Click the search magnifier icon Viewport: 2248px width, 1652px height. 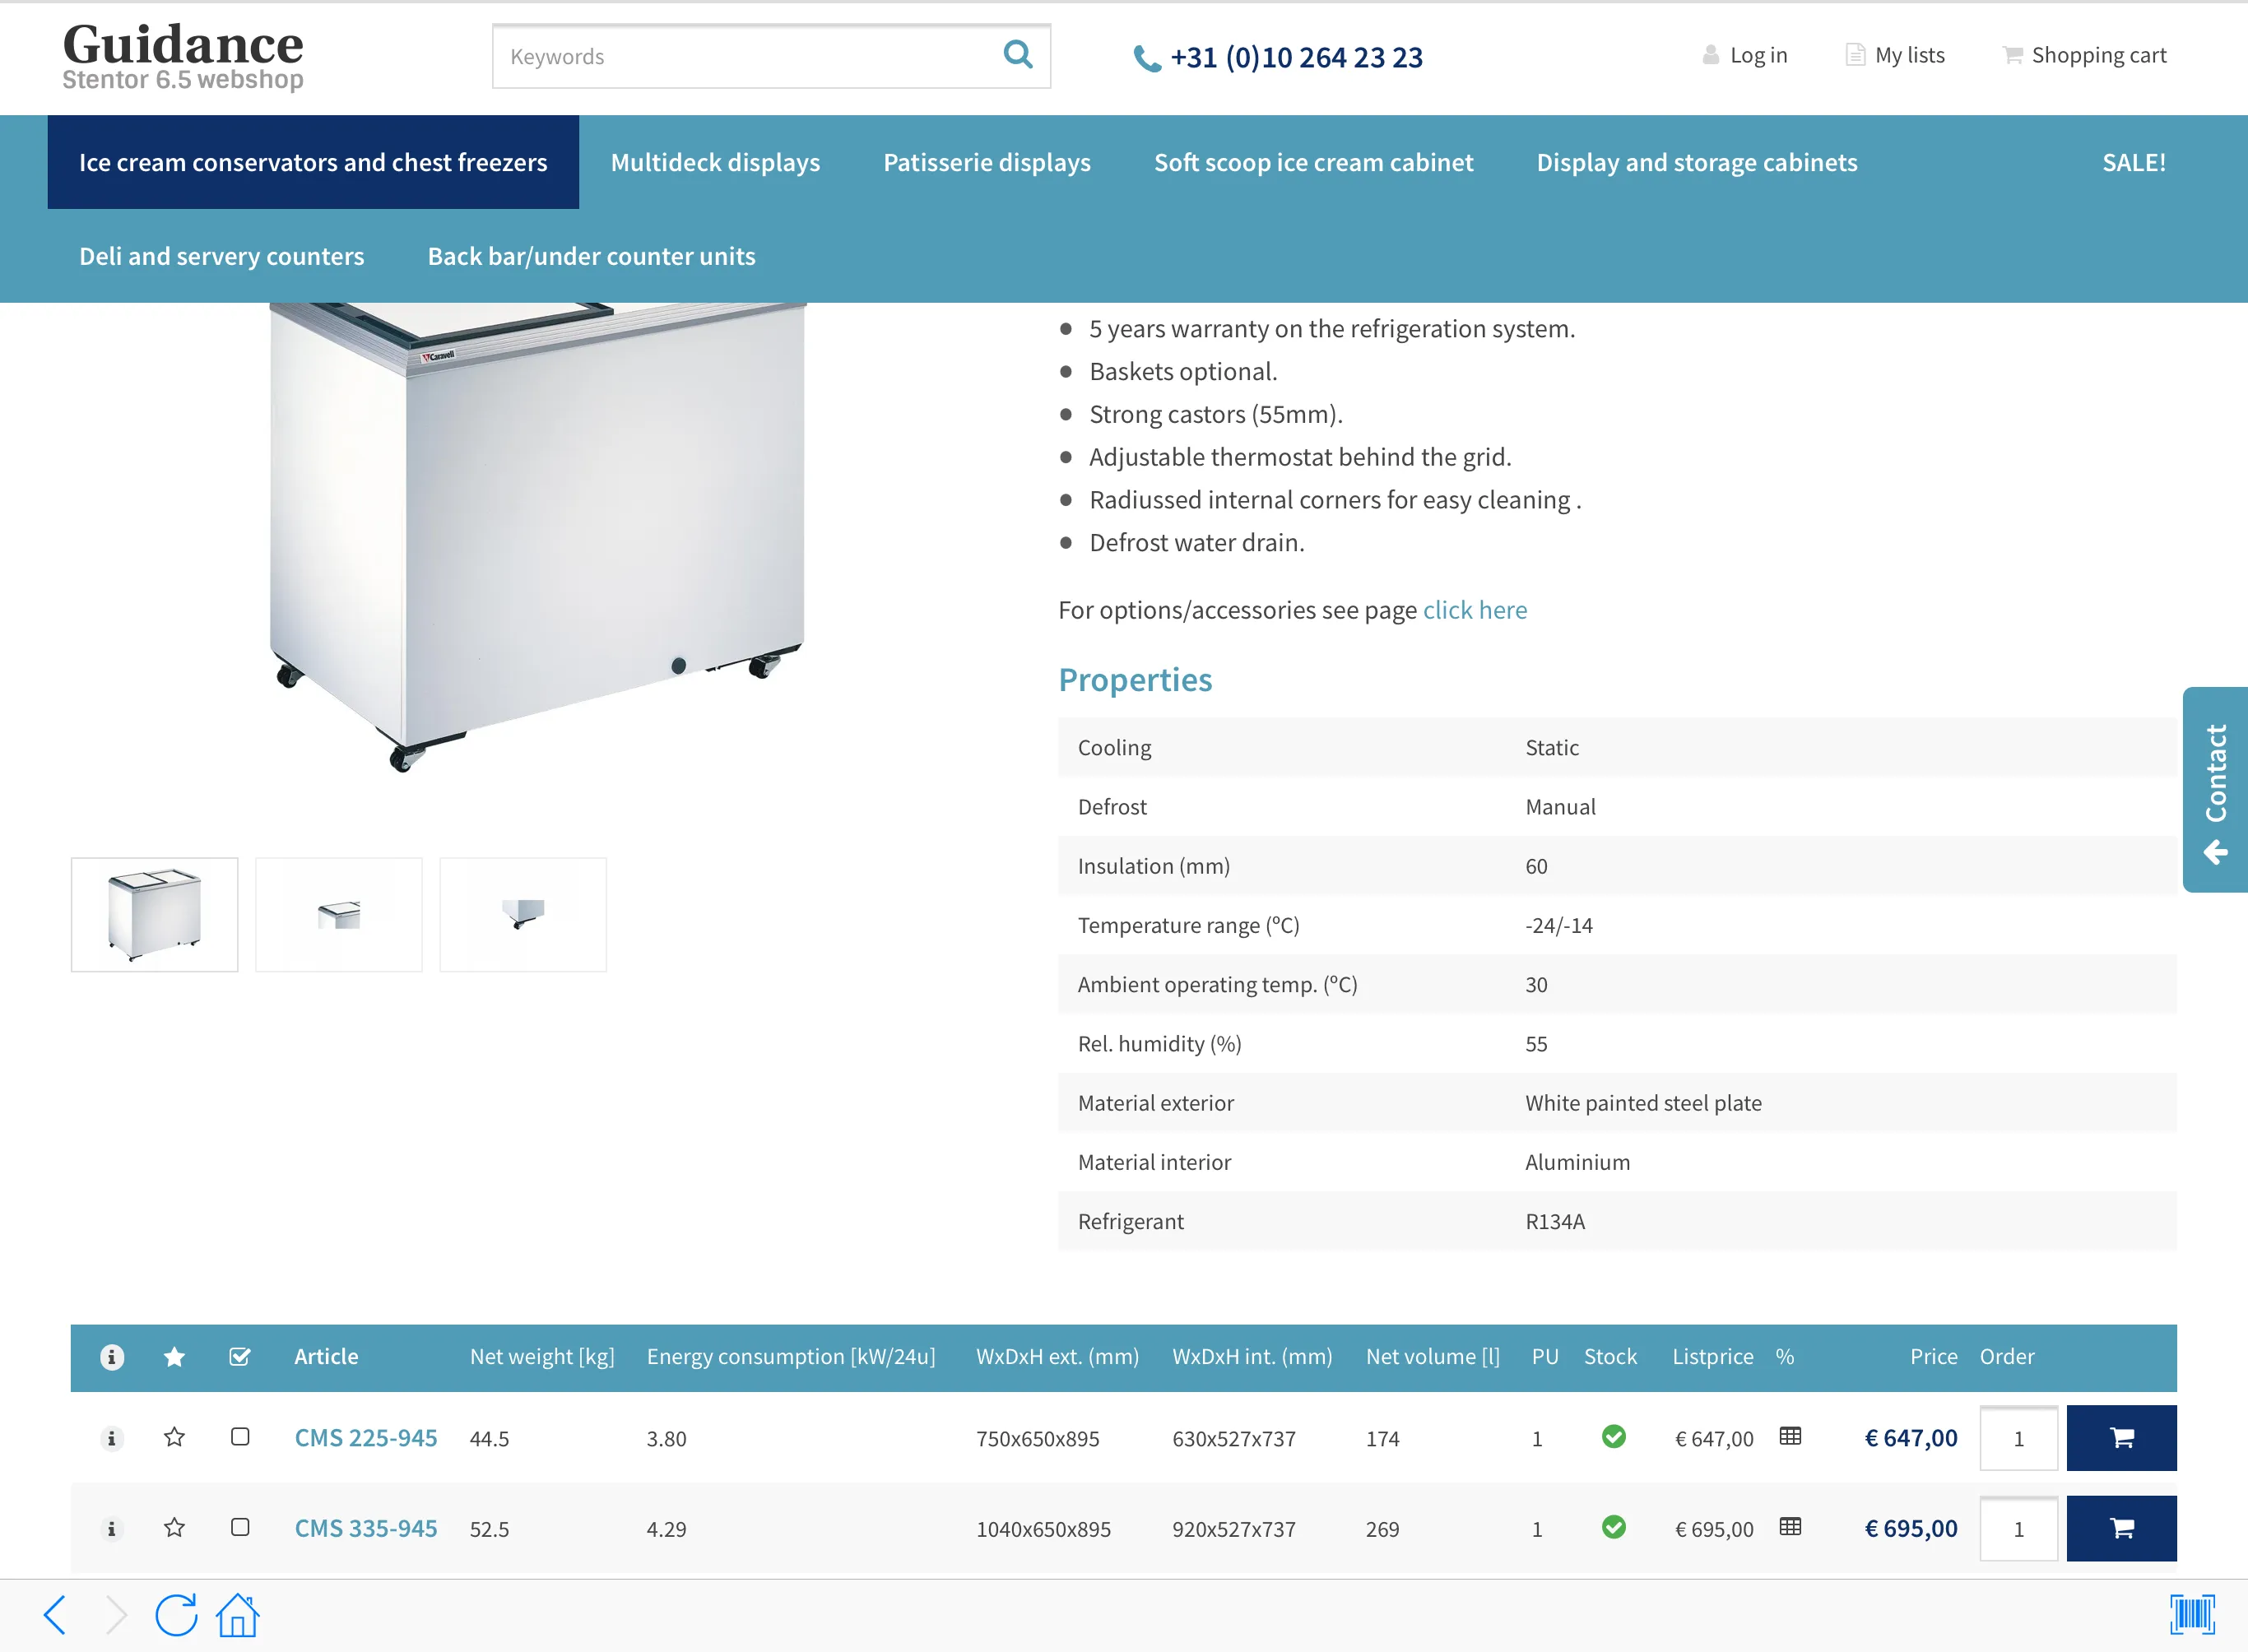pyautogui.click(x=1019, y=56)
